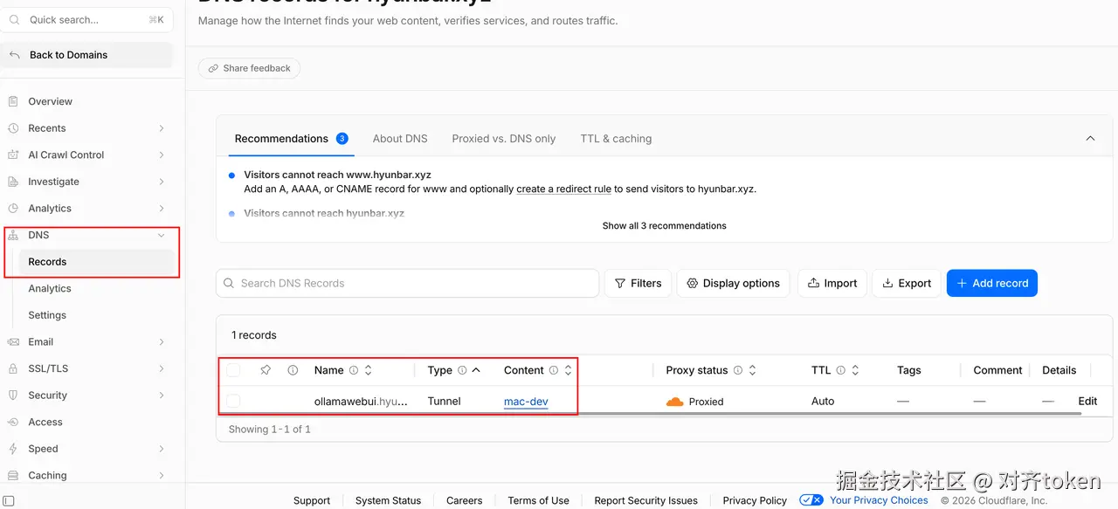Click the Recents clock icon
Image resolution: width=1118 pixels, height=509 pixels.
click(x=12, y=128)
